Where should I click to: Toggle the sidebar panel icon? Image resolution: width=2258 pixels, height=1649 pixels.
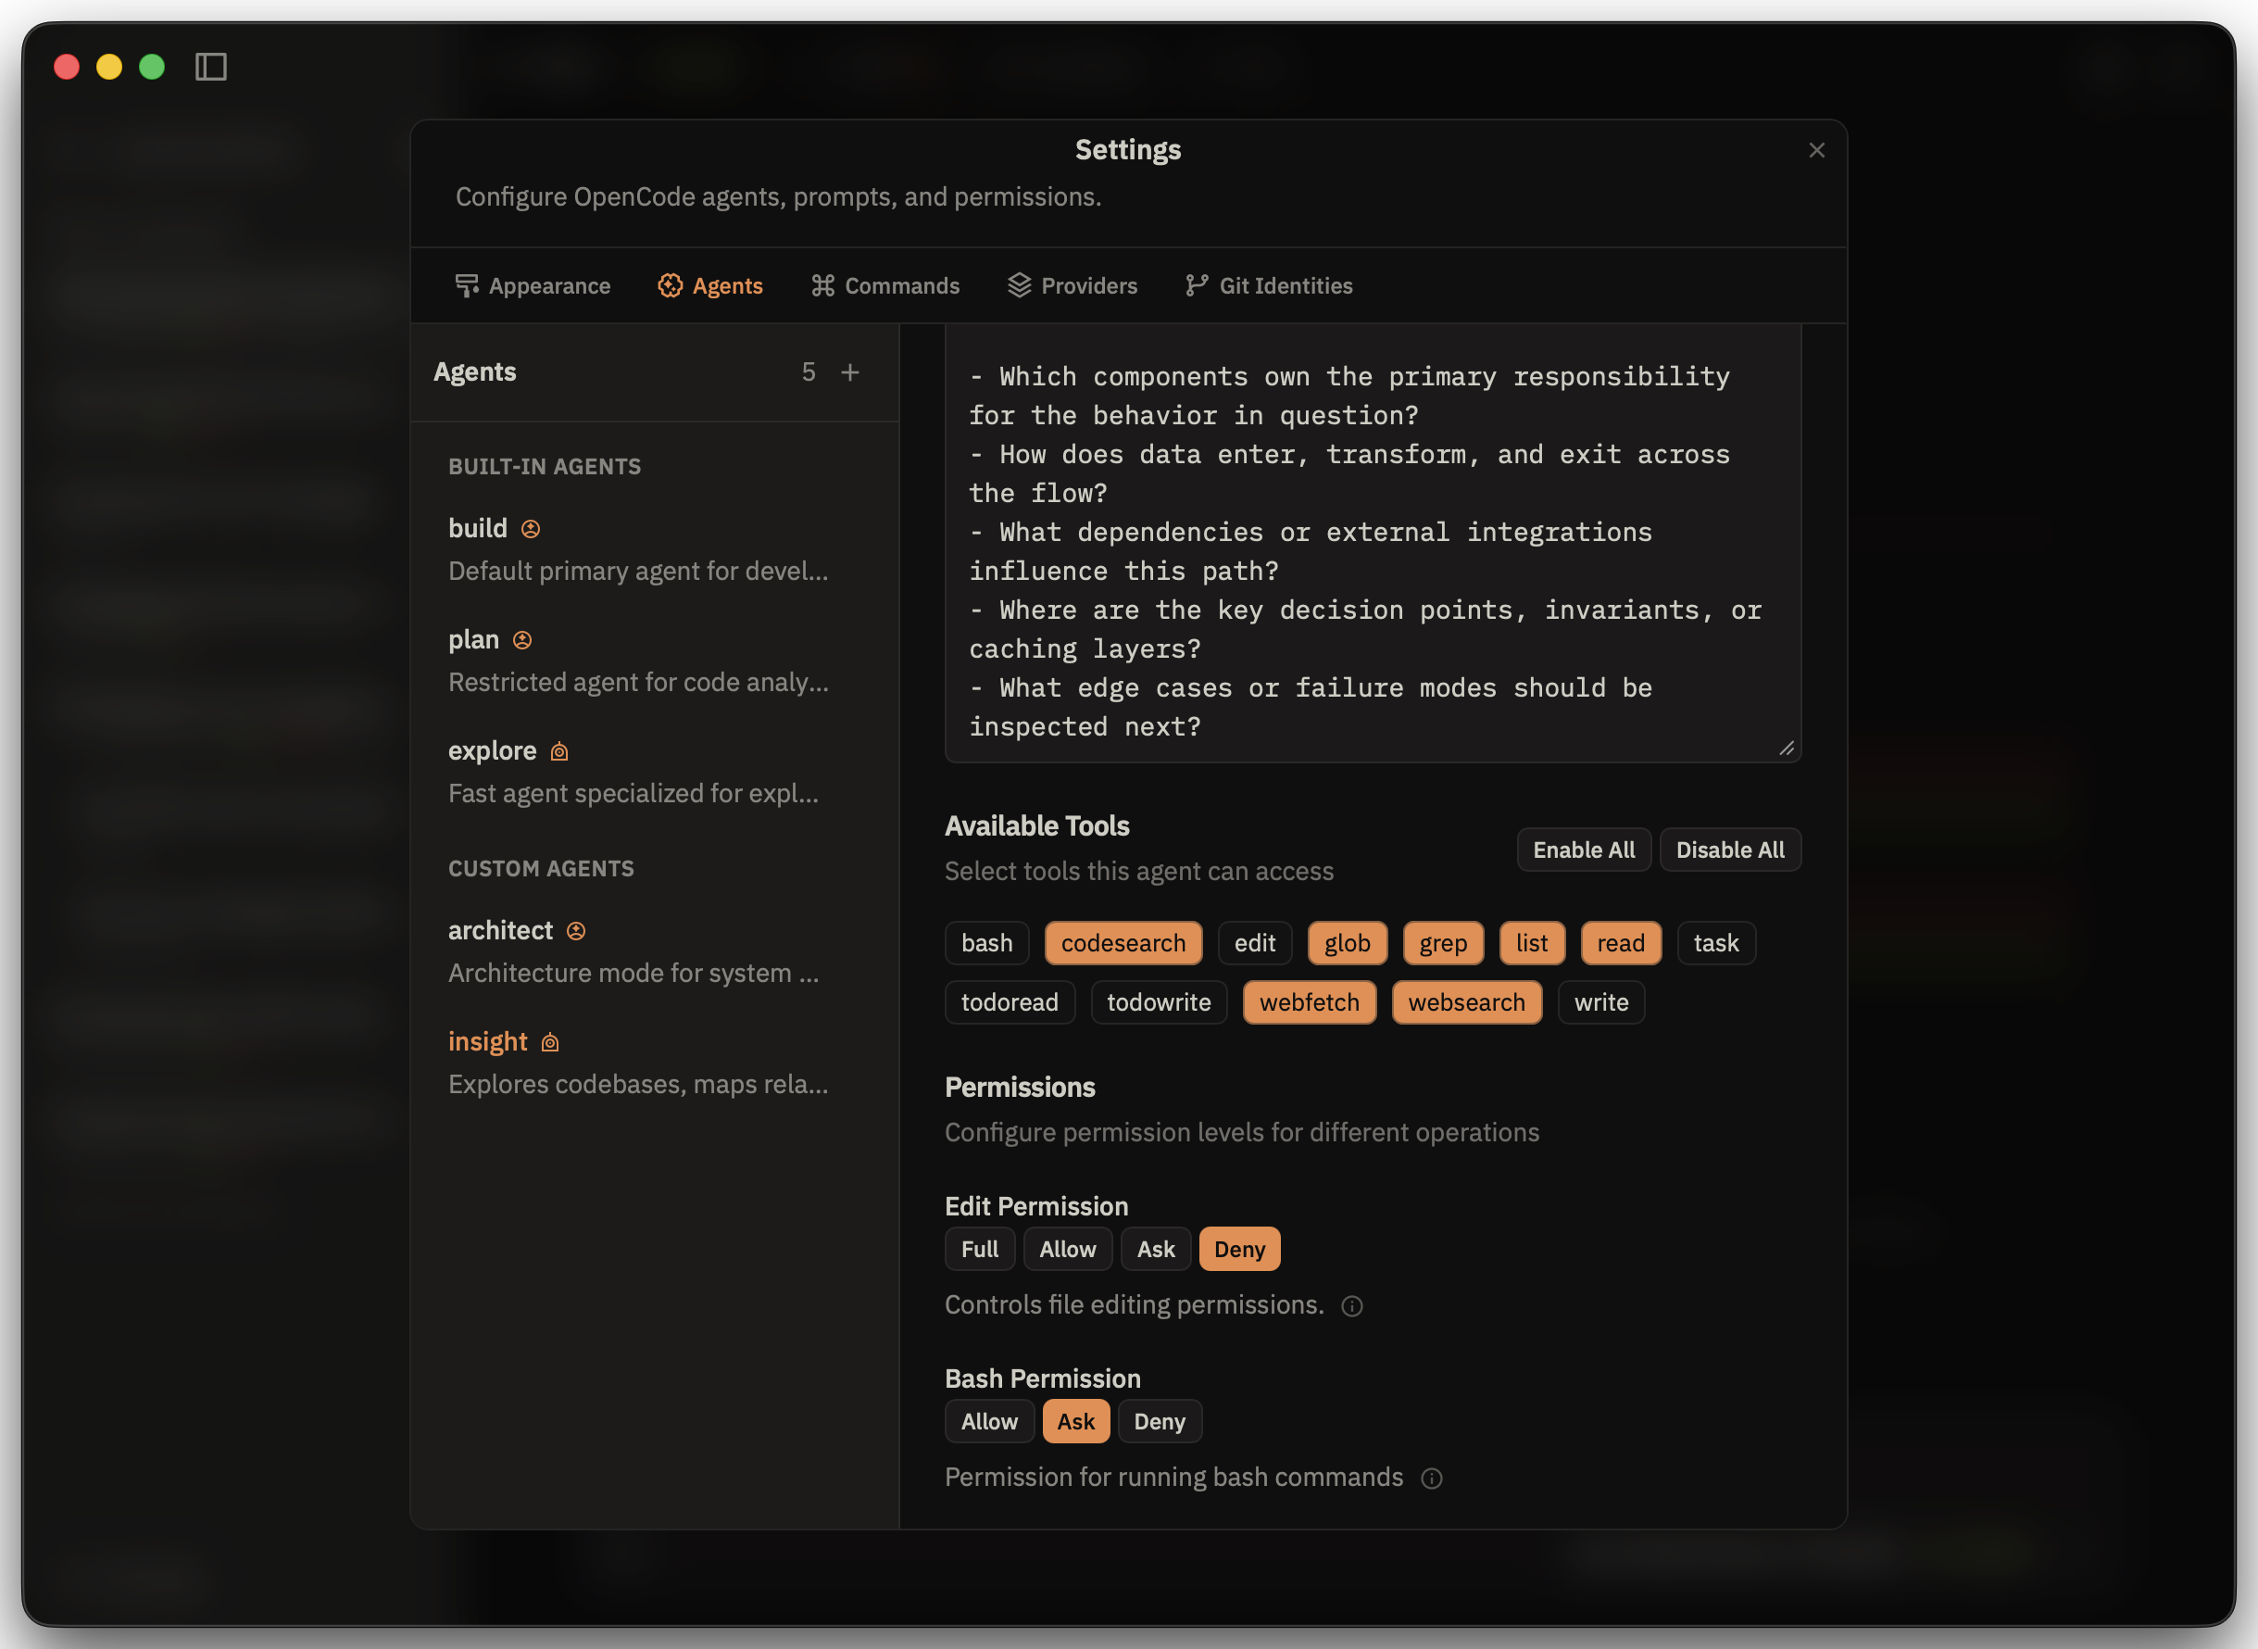(210, 67)
